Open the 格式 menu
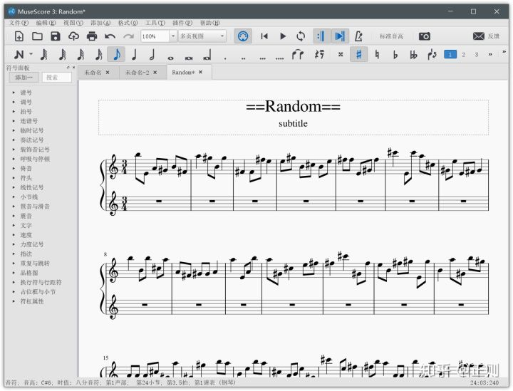The height and width of the screenshot is (391, 513). pyautogui.click(x=128, y=23)
